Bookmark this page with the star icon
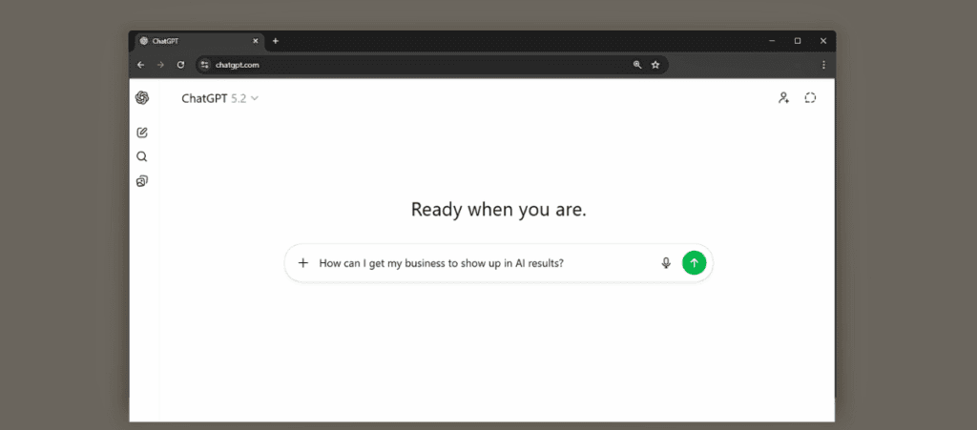 (x=655, y=65)
